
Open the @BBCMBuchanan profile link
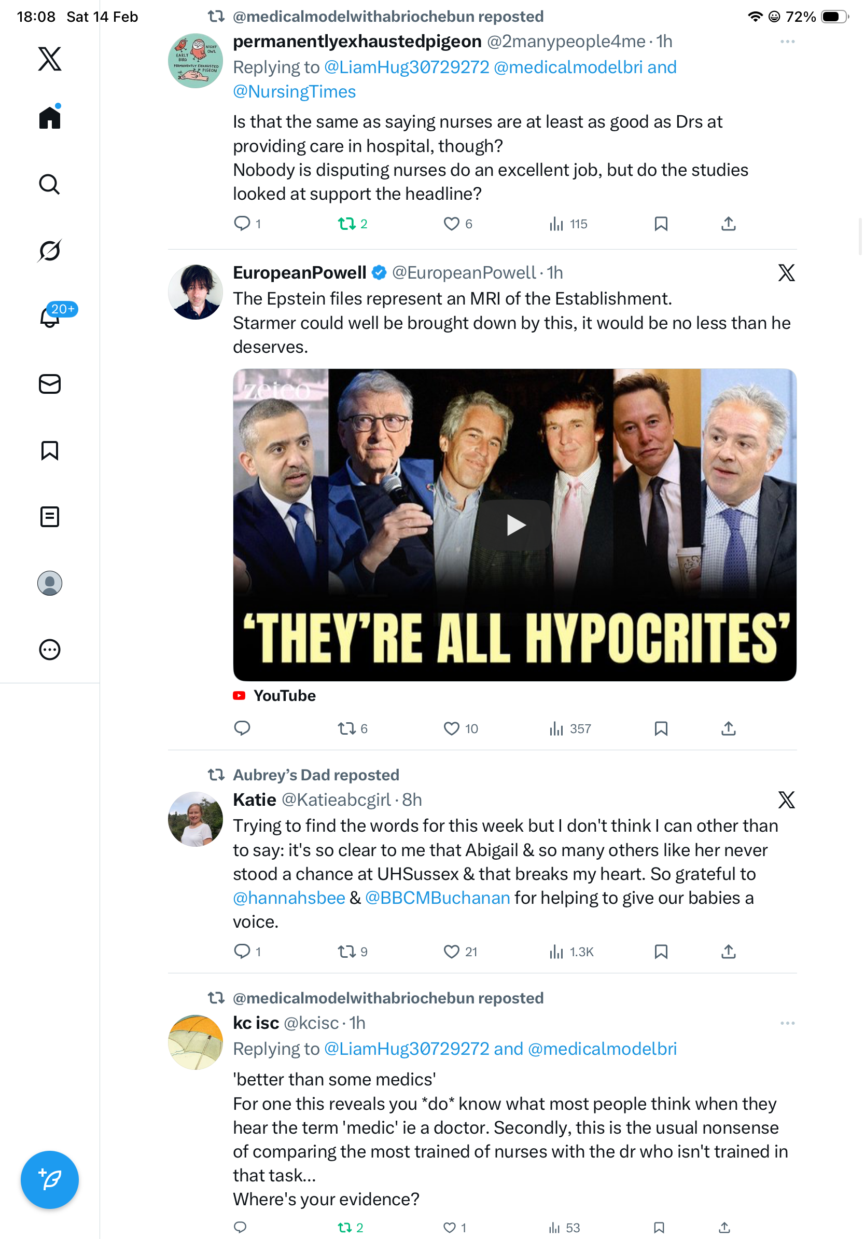click(437, 898)
